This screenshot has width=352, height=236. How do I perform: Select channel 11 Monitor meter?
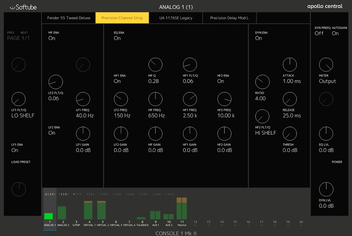pos(182,208)
